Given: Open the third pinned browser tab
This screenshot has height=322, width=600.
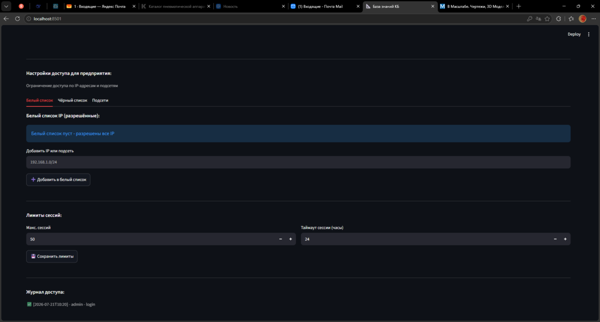Looking at the screenshot, I should pyautogui.click(x=55, y=7).
